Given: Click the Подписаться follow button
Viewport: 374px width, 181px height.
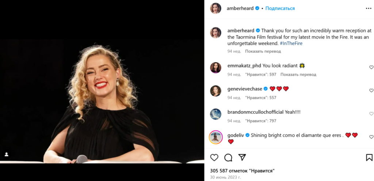Looking at the screenshot, I should (280, 8).
